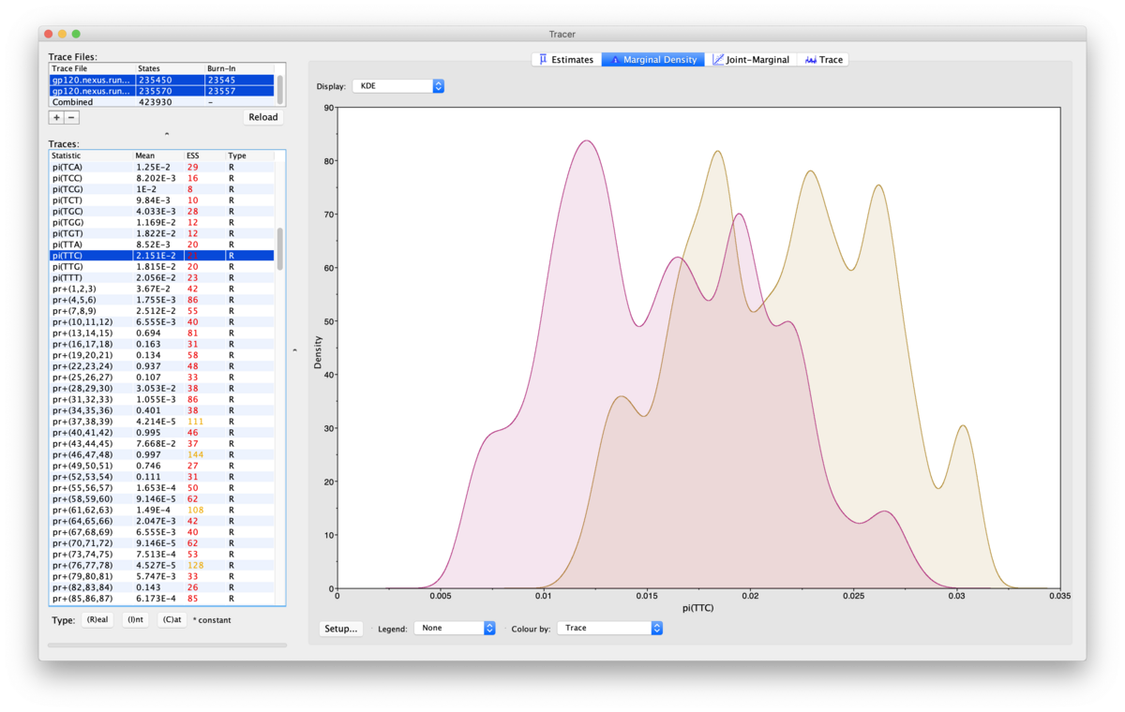1125x712 pixels.
Task: Sort traces by ESS column header
Action: [x=205, y=156]
